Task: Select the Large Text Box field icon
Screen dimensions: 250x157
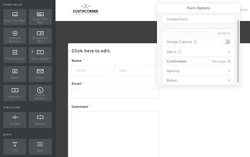Action: click(x=40, y=17)
